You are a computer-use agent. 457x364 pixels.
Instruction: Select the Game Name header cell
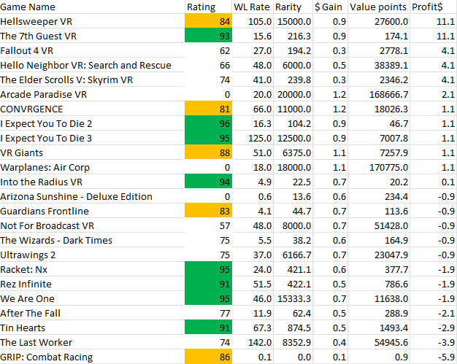(92, 7)
